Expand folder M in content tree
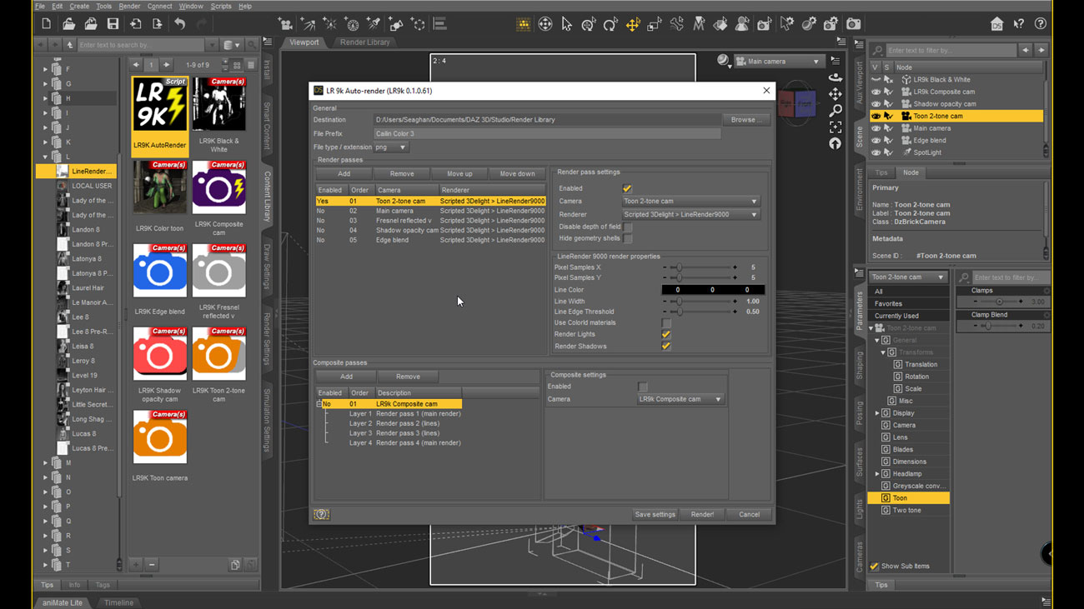 [x=45, y=463]
